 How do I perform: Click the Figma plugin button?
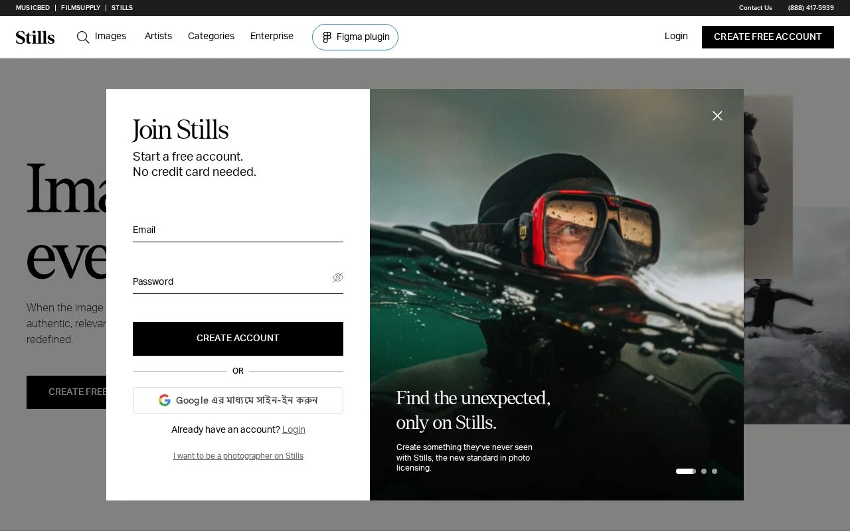[355, 37]
